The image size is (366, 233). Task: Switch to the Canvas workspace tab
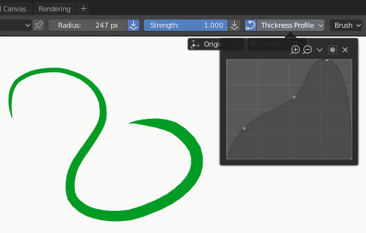tap(14, 9)
